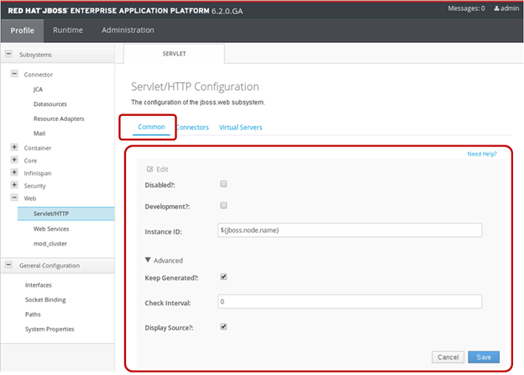Click the Instance ID input field
Screen dimensions: 524x375
348,230
